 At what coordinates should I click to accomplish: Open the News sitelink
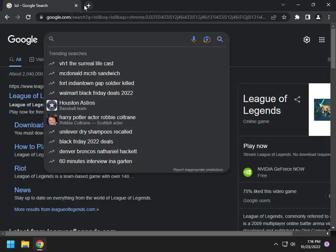click(23, 190)
